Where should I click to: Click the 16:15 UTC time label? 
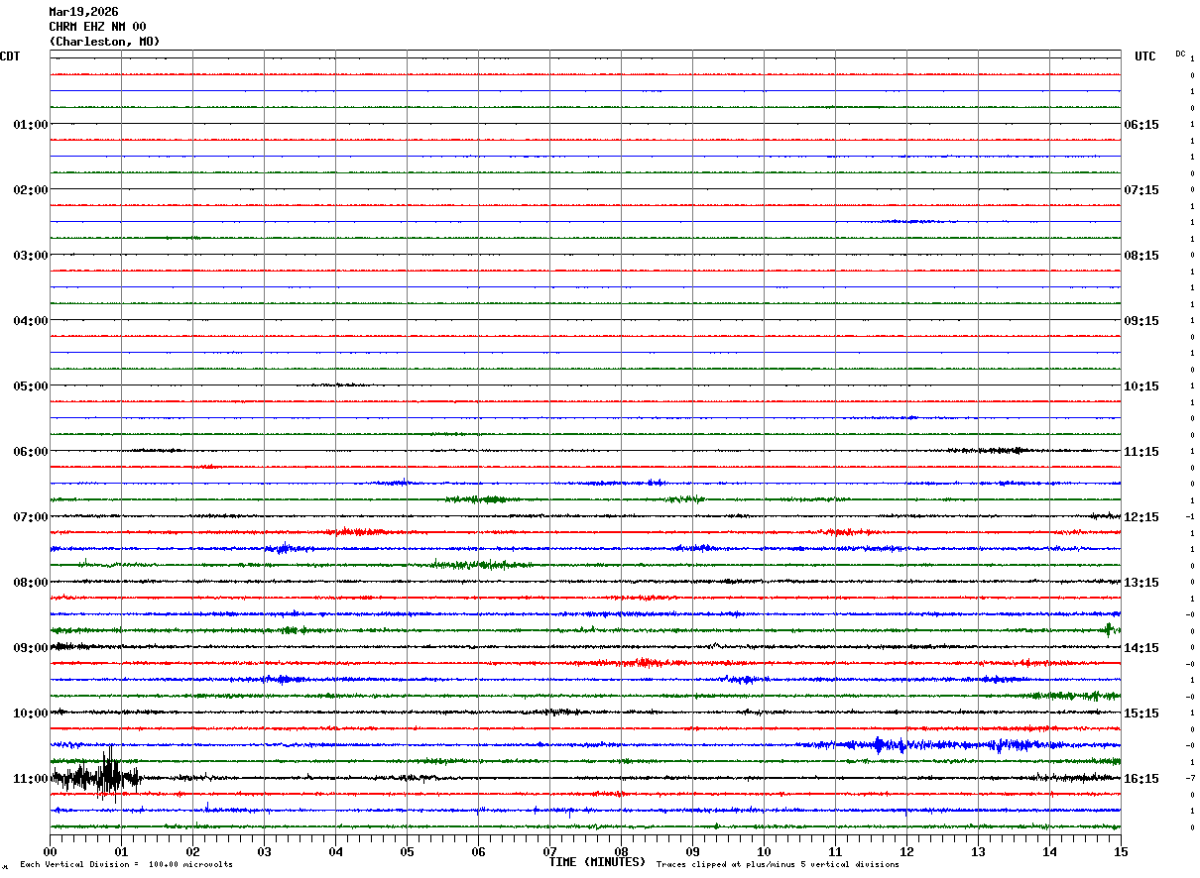tap(1141, 779)
